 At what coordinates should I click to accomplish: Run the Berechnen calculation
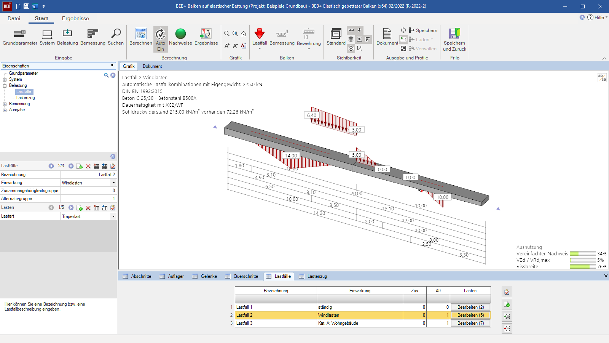click(x=141, y=37)
